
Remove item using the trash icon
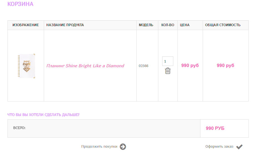click(x=168, y=71)
